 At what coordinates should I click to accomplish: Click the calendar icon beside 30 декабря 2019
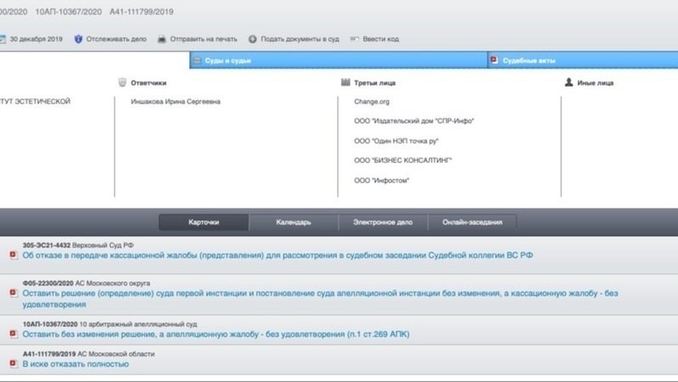(x=3, y=39)
